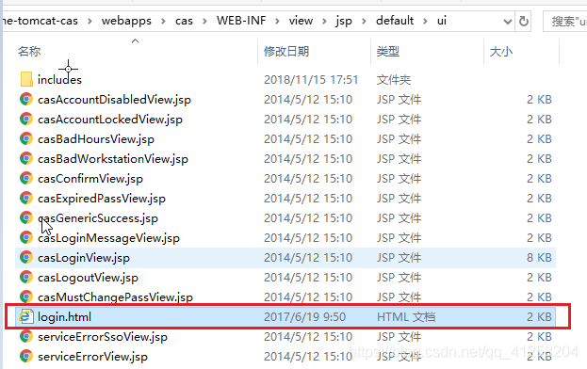Open the address bar history dropdown
This screenshot has height=369, width=587.
pos(508,22)
